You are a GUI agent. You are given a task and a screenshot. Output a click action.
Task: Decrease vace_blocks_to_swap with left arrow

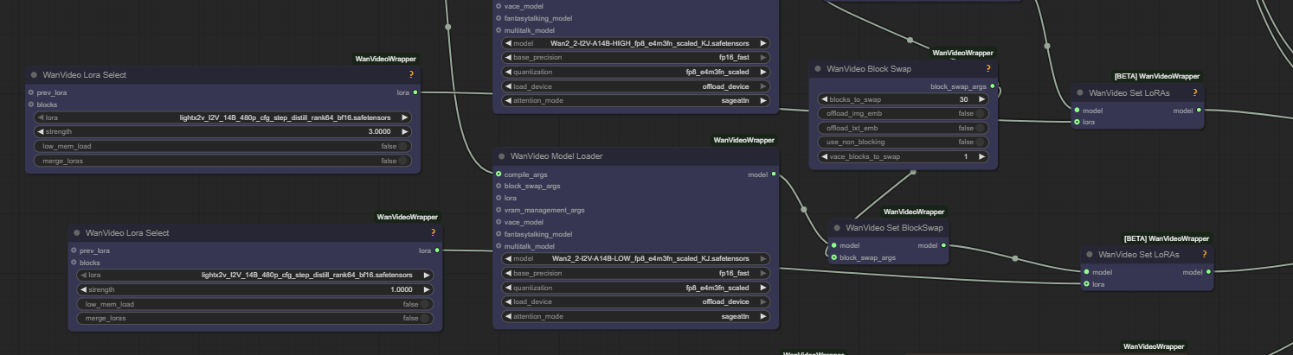(x=825, y=156)
